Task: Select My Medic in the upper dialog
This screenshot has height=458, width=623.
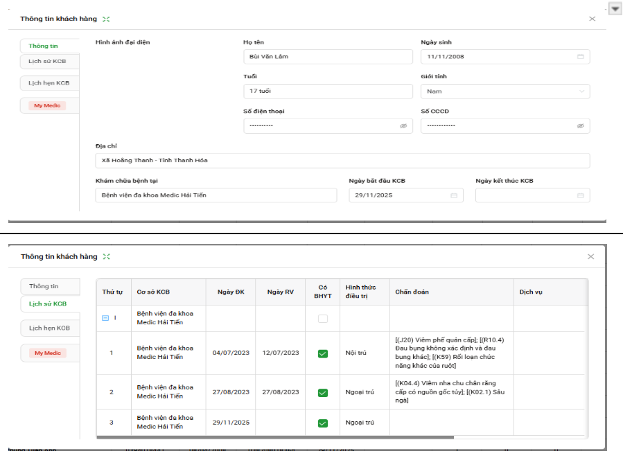Action: [x=48, y=105]
